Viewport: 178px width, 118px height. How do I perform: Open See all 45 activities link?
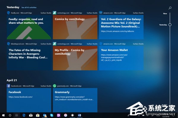coord(29,7)
